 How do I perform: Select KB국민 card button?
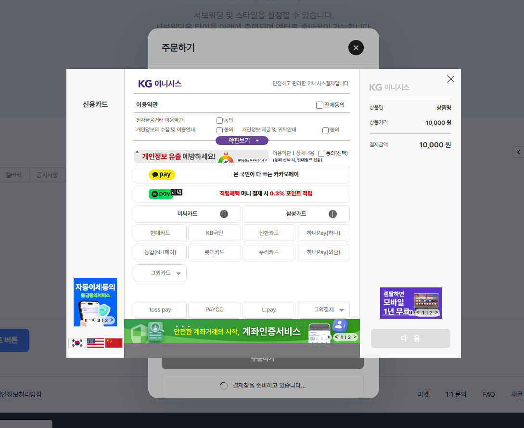215,233
